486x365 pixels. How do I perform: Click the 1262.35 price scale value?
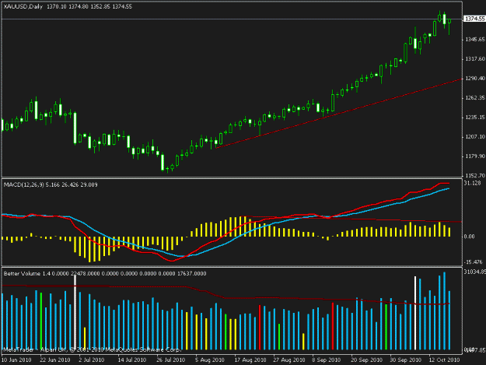[475, 98]
